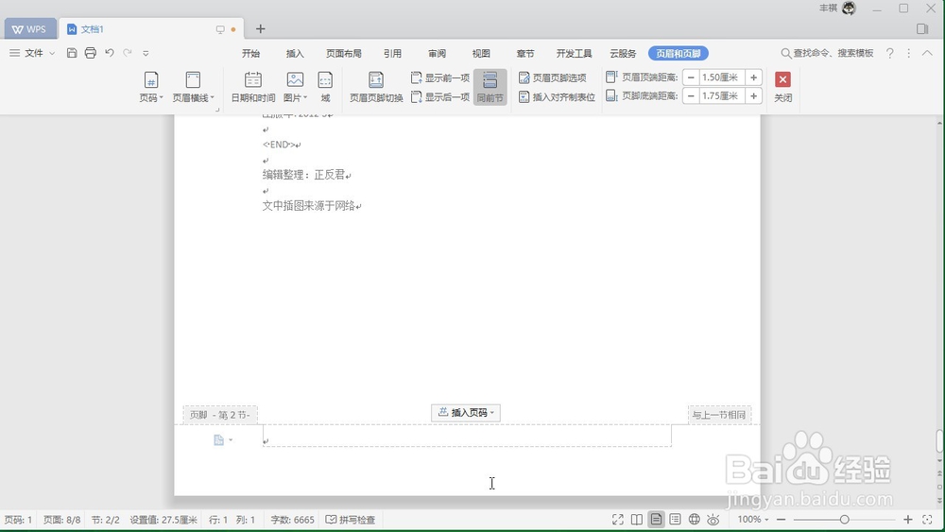Click the Save icon in quick toolbar
This screenshot has height=532, width=945.
coord(72,53)
